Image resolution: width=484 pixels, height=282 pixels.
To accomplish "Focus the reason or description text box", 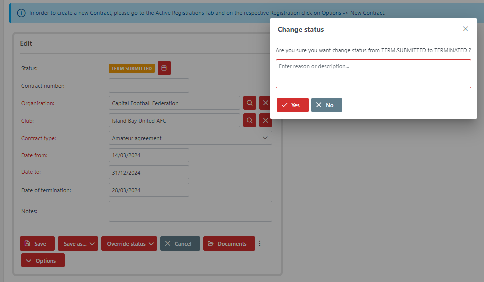I will pyautogui.click(x=373, y=74).
